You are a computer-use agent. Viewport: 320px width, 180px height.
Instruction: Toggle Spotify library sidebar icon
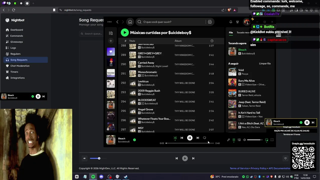point(111,33)
